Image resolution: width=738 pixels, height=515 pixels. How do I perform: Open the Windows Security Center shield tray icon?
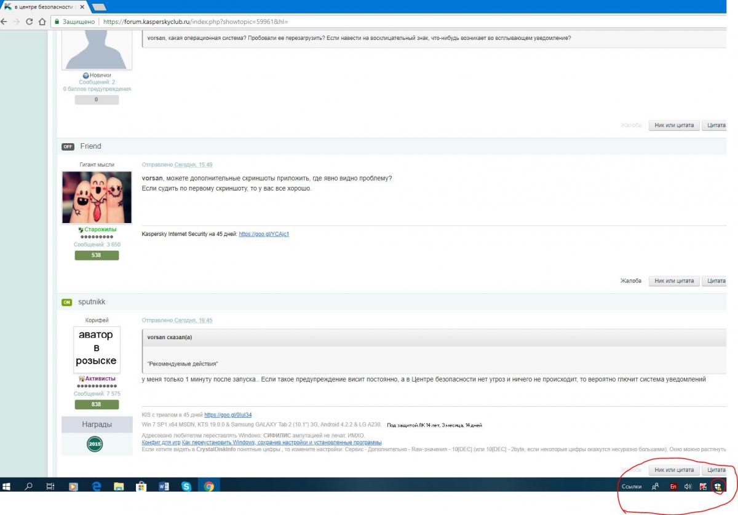pos(717,486)
